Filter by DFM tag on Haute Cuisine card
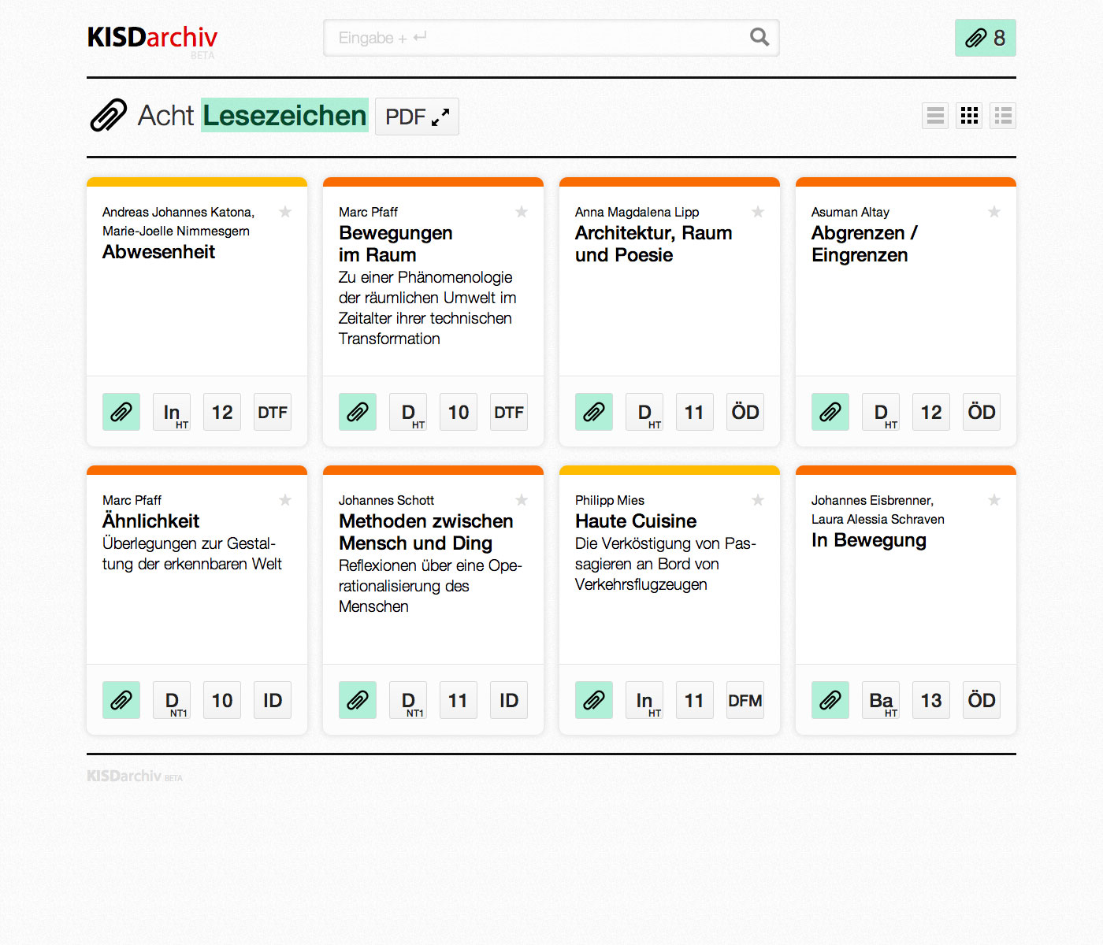Screen dimensions: 1103x945 click(745, 700)
